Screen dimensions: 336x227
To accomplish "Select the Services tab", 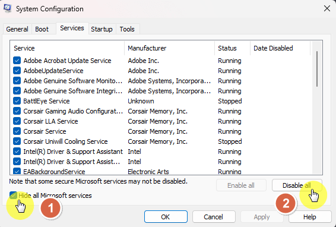I will pyautogui.click(x=72, y=29).
